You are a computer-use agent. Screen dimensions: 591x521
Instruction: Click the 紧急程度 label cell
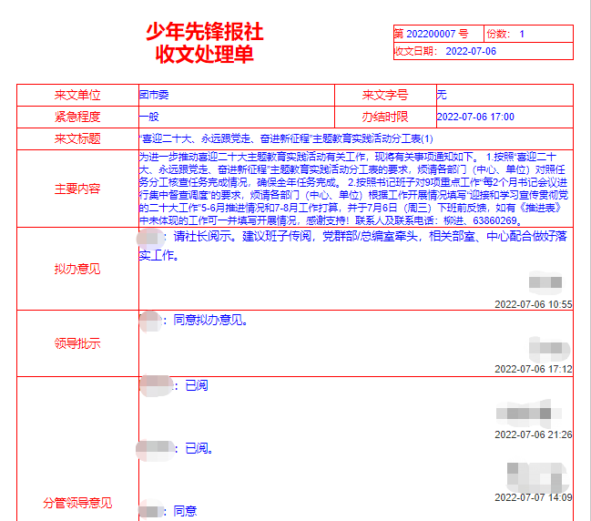click(77, 117)
